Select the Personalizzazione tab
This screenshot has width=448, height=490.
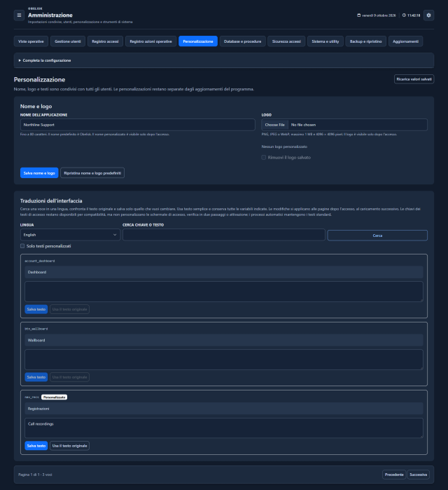tap(198, 41)
